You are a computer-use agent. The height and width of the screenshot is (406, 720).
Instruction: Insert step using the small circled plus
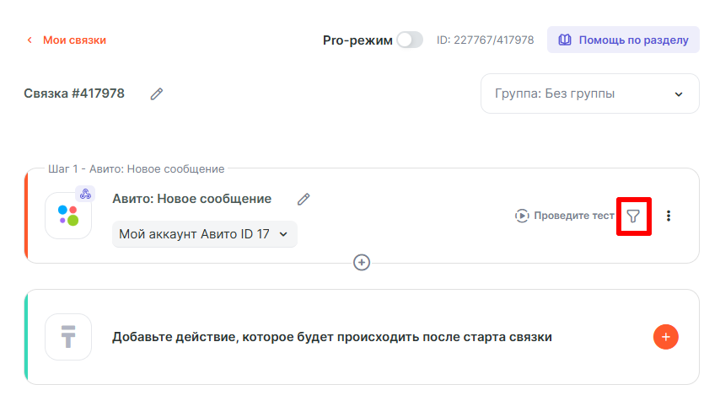(x=362, y=263)
